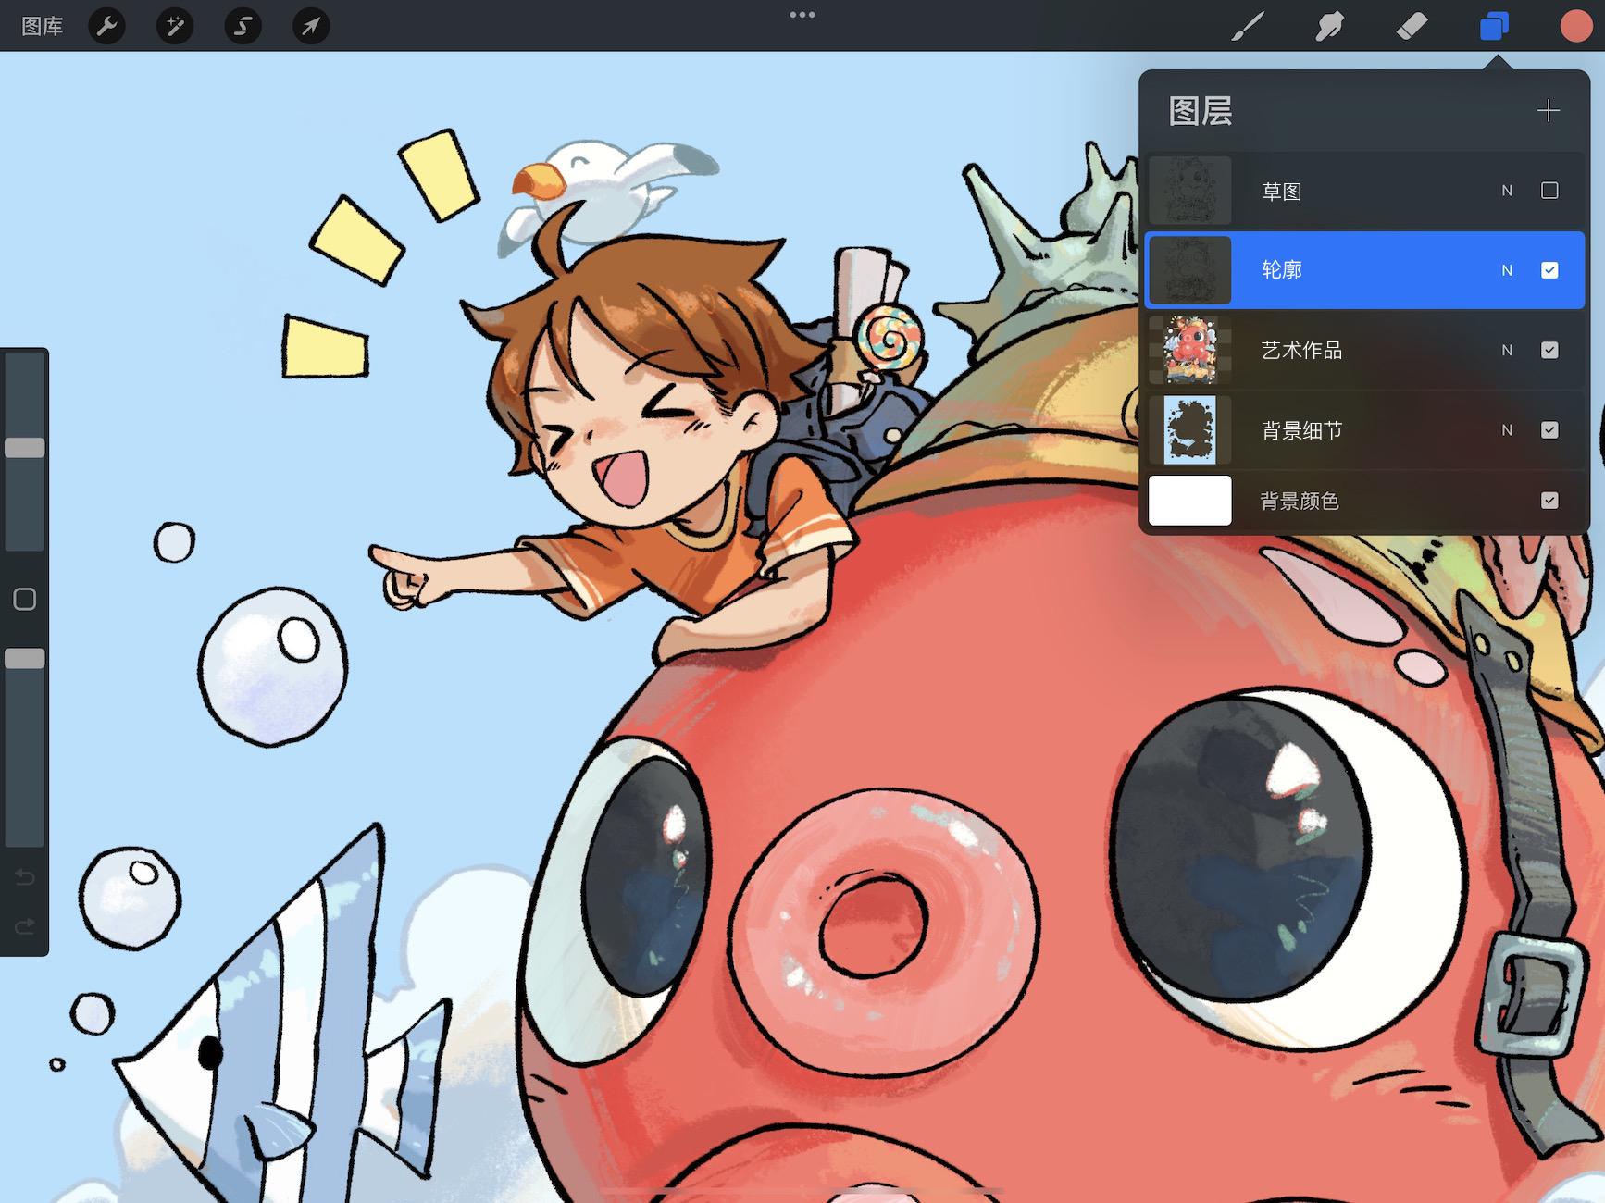The image size is (1605, 1203).
Task: Hide the 背景细节 layer
Action: tap(1549, 430)
